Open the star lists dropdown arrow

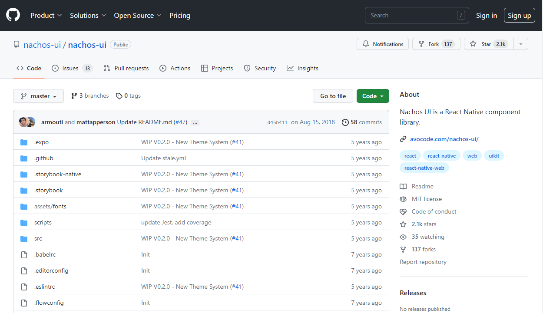(521, 44)
